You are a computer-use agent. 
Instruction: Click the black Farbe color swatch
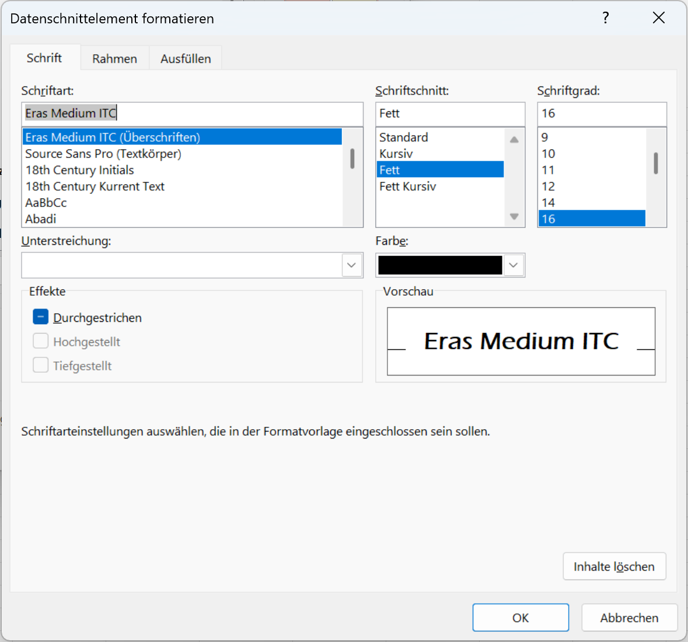point(440,265)
